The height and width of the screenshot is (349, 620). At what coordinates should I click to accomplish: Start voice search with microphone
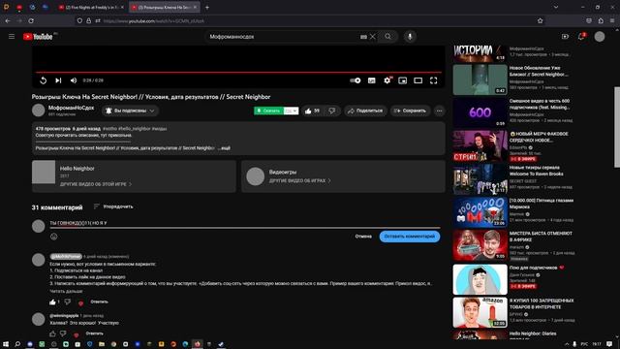pyautogui.click(x=410, y=37)
